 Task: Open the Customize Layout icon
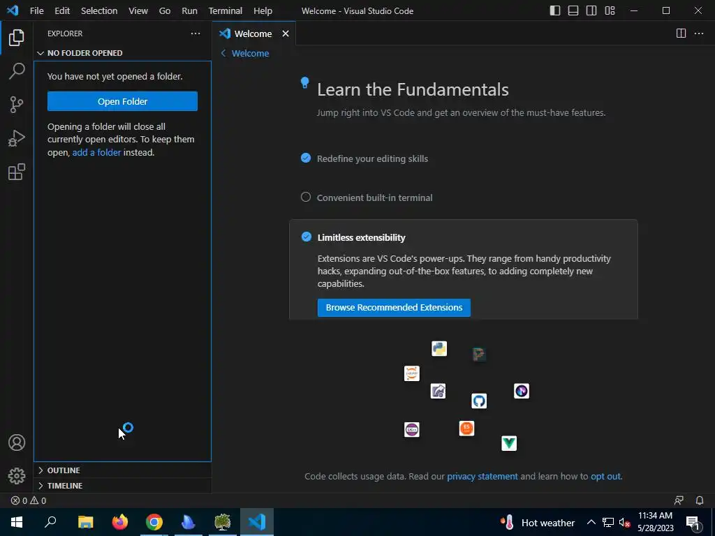pos(610,10)
